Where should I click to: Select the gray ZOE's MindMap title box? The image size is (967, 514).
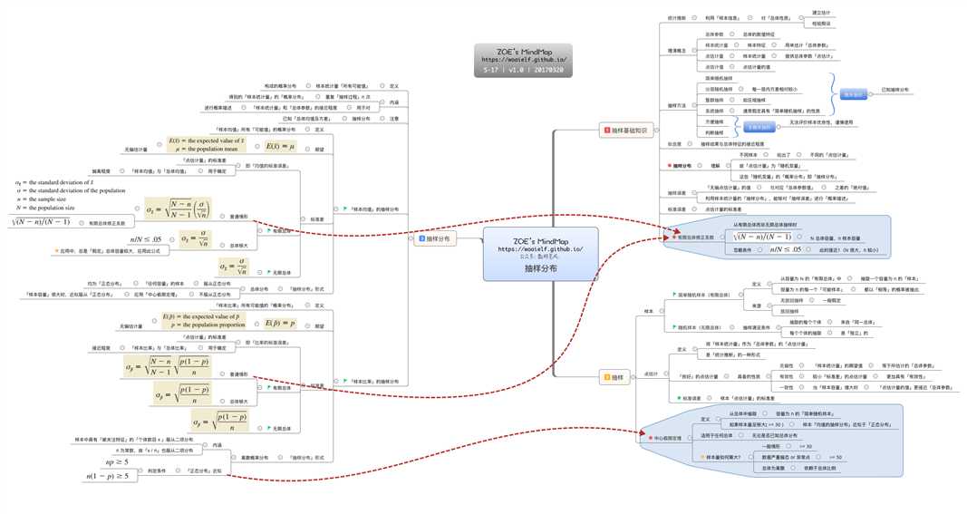(524, 61)
